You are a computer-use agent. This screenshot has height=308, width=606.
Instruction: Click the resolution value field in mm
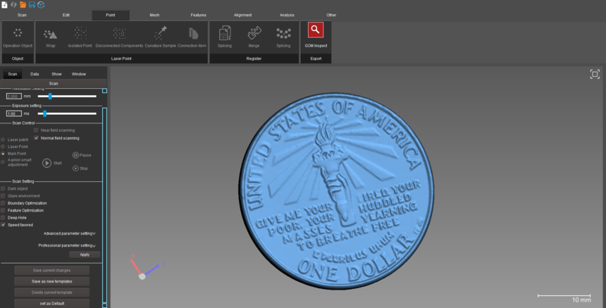click(x=14, y=97)
